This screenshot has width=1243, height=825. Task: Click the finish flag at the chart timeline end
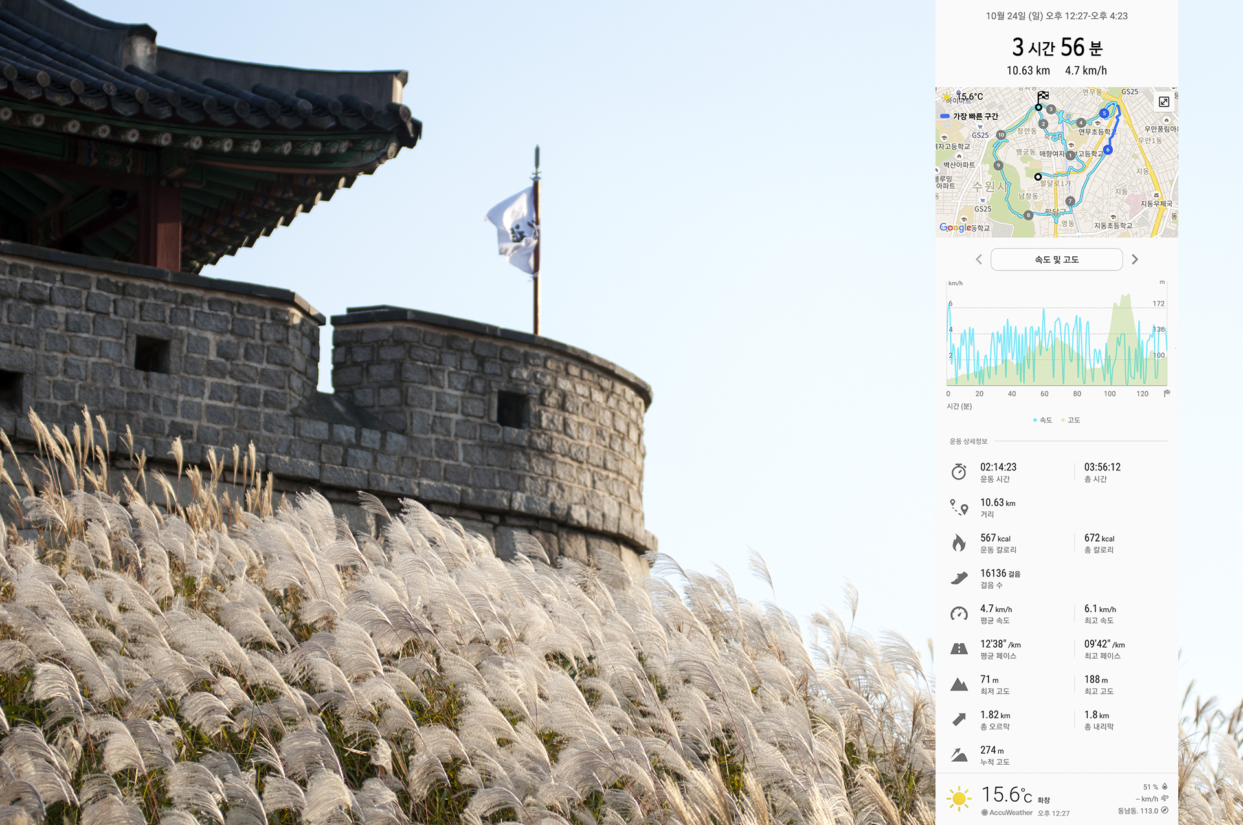[1167, 393]
